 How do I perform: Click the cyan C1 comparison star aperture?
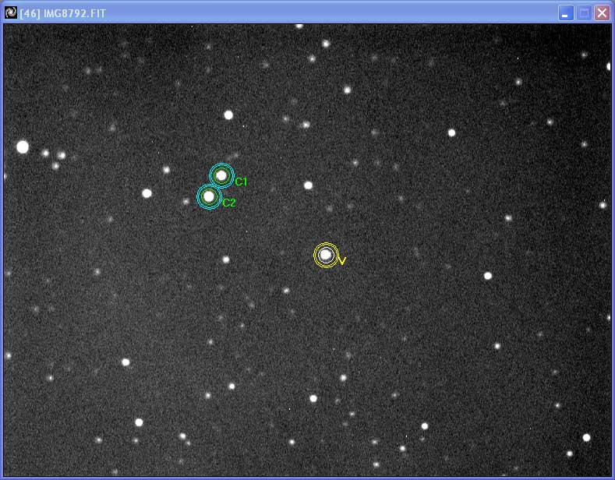point(221,176)
